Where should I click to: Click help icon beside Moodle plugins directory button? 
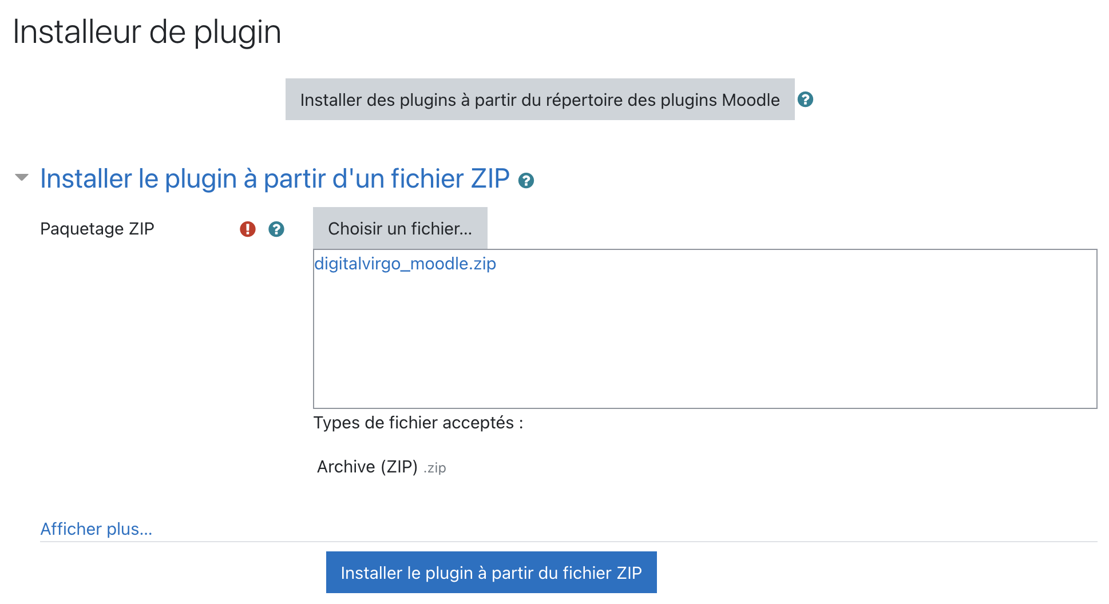click(805, 100)
